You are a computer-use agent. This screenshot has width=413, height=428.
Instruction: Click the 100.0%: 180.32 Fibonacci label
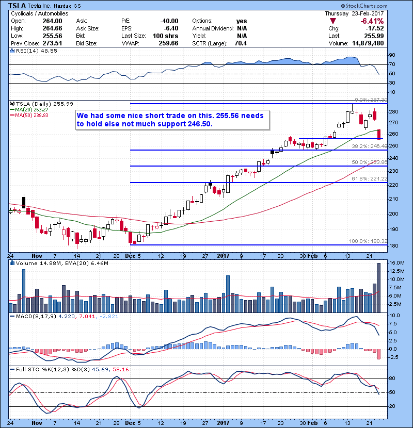(368, 241)
